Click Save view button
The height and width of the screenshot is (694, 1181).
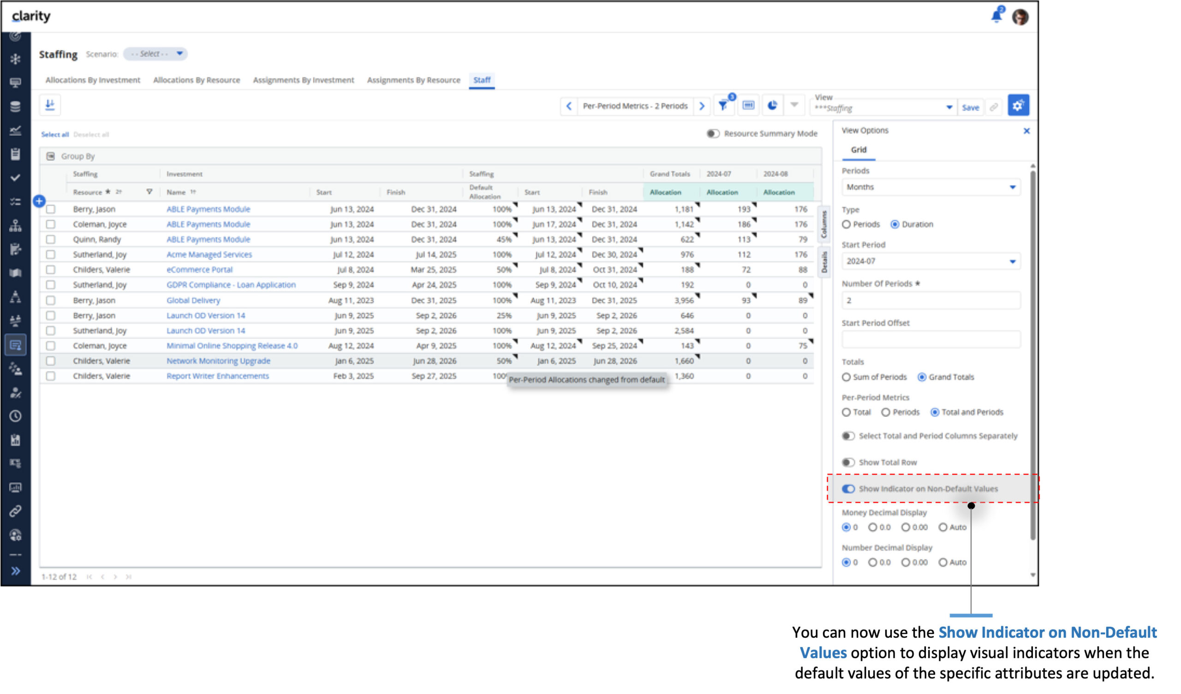click(971, 108)
